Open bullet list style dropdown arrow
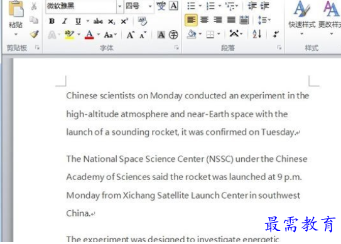This screenshot has width=341, height=244. coord(200,6)
